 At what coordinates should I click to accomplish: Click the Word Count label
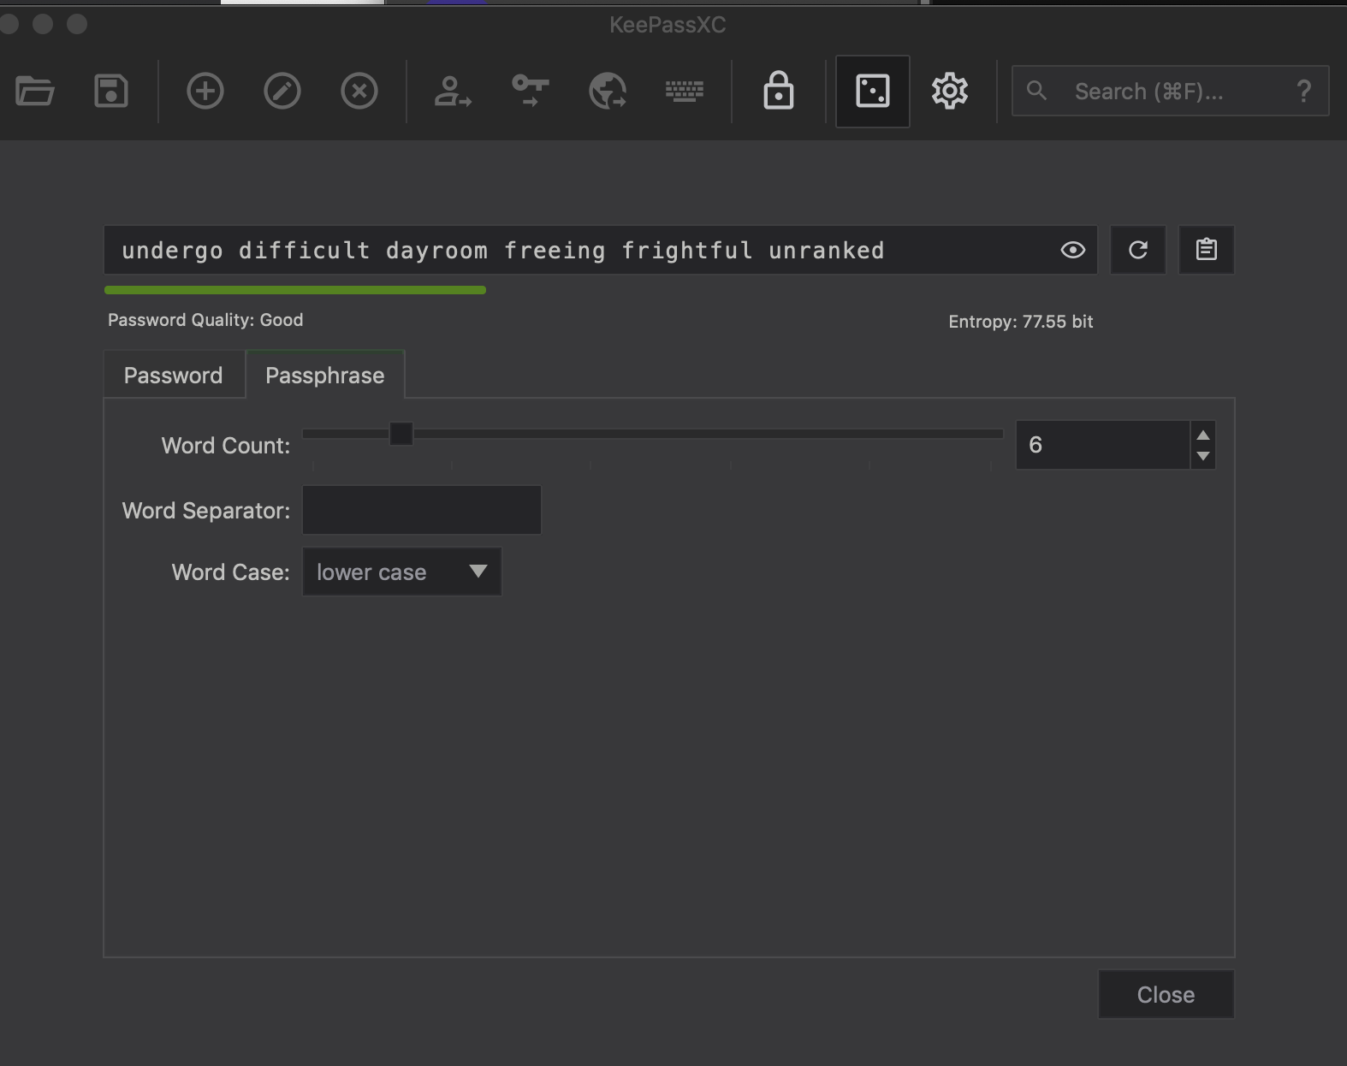(x=226, y=446)
